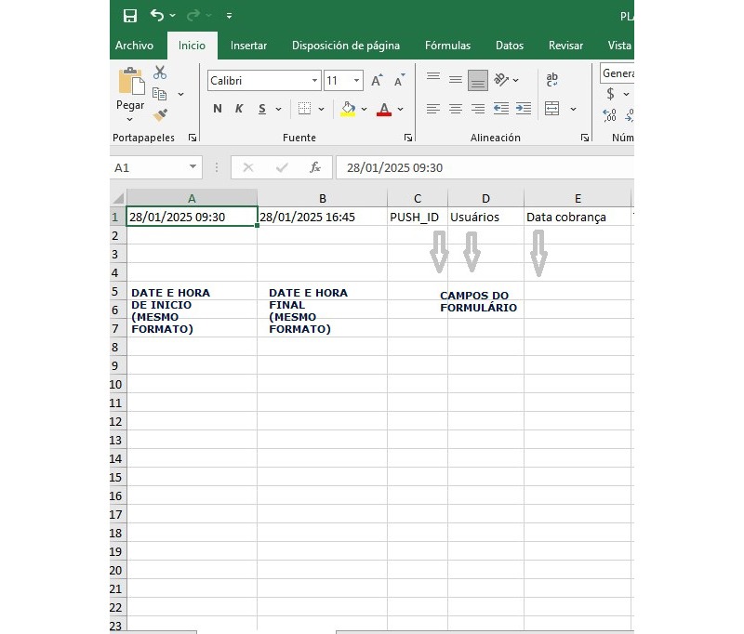Viewport: 744px width, 634px height.
Task: Apply the yellow fill color
Action: click(348, 109)
